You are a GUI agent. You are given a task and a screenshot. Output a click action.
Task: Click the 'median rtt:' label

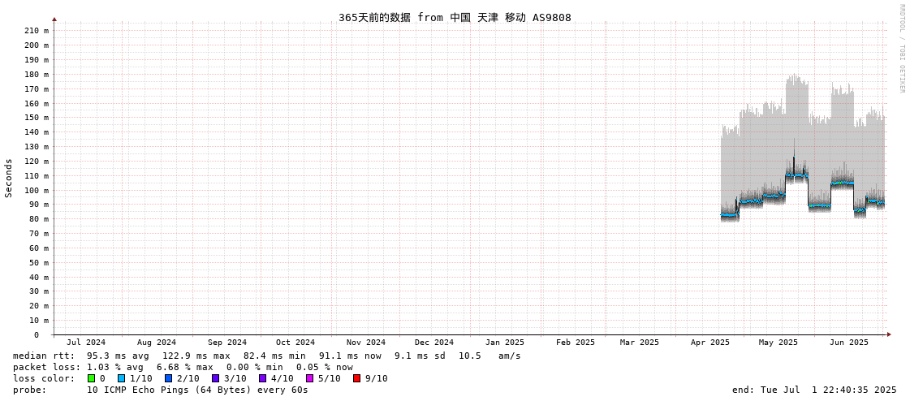(x=44, y=356)
